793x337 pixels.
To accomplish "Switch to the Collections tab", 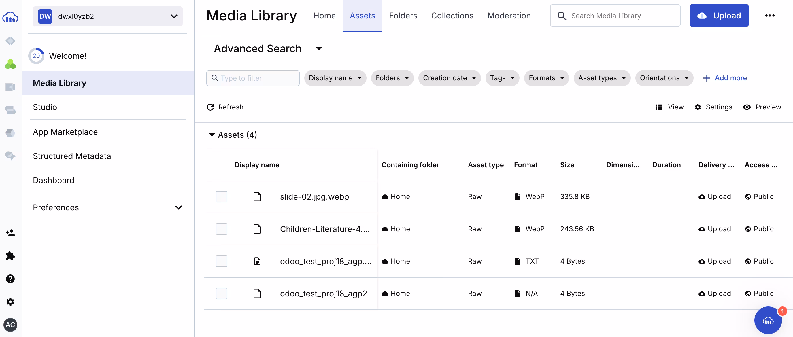I will click(452, 16).
